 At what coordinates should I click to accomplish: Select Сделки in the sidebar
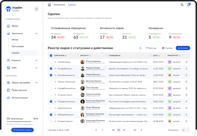click(x=24, y=53)
